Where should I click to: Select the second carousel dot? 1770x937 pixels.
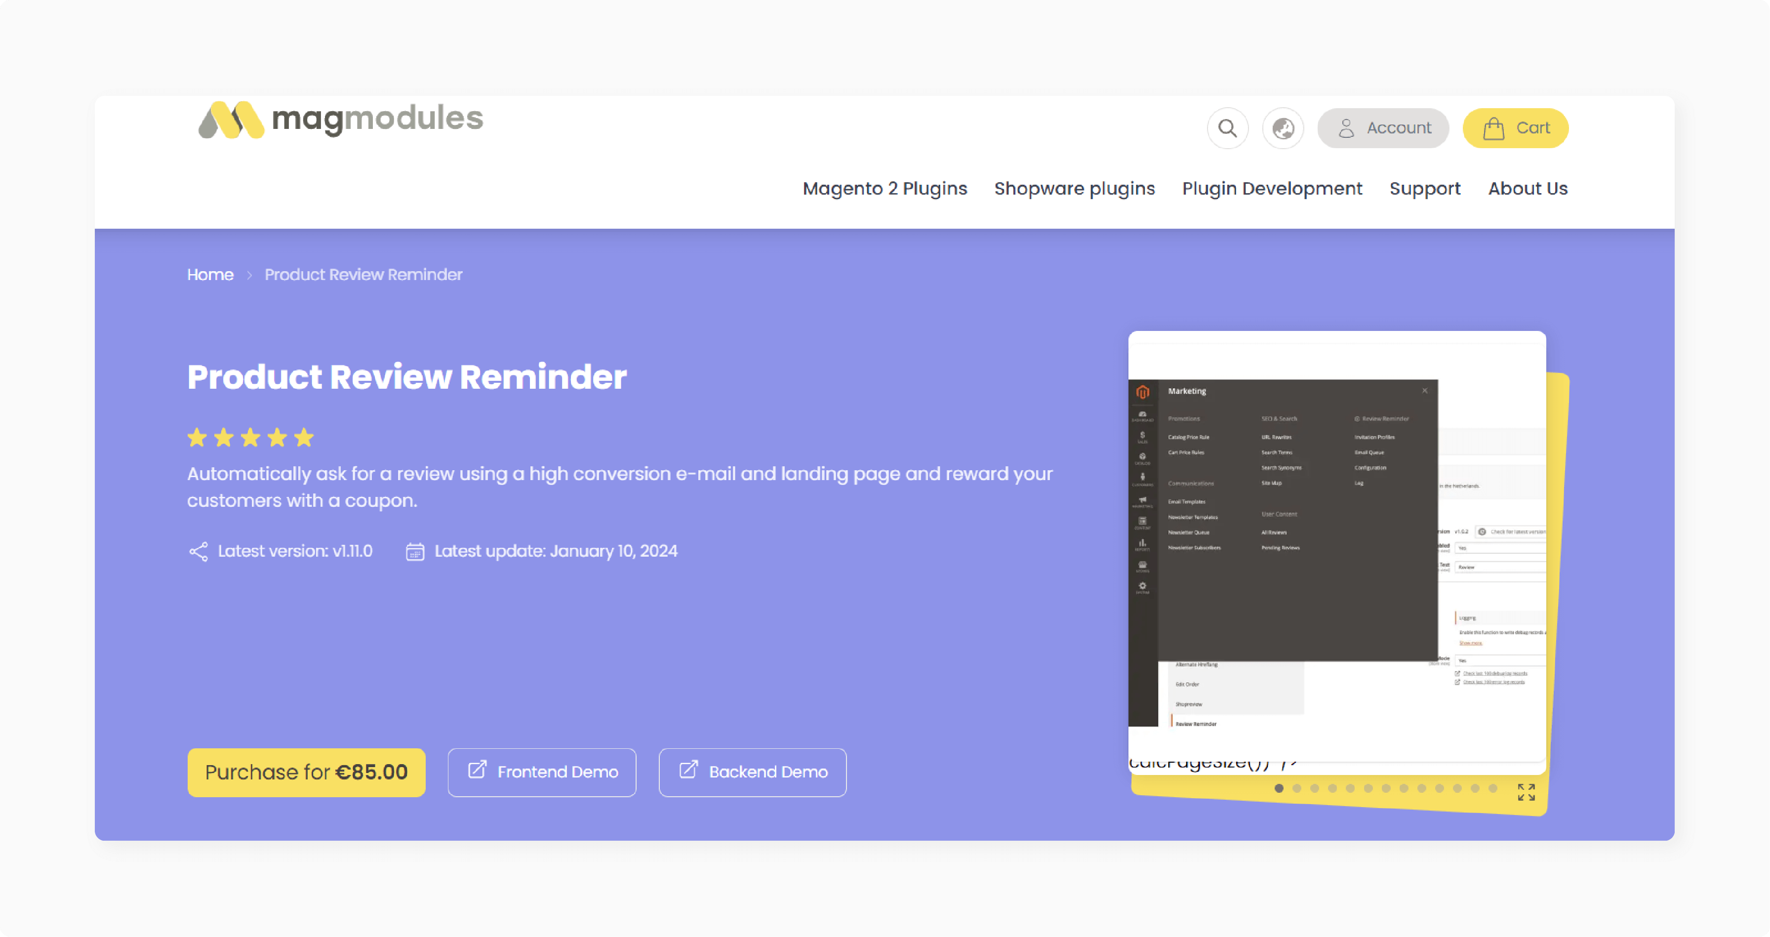click(1296, 788)
